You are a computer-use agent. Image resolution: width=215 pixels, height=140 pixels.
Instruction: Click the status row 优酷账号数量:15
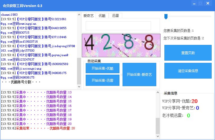tap(36, 101)
